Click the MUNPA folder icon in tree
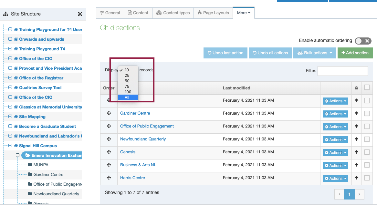 30,165
